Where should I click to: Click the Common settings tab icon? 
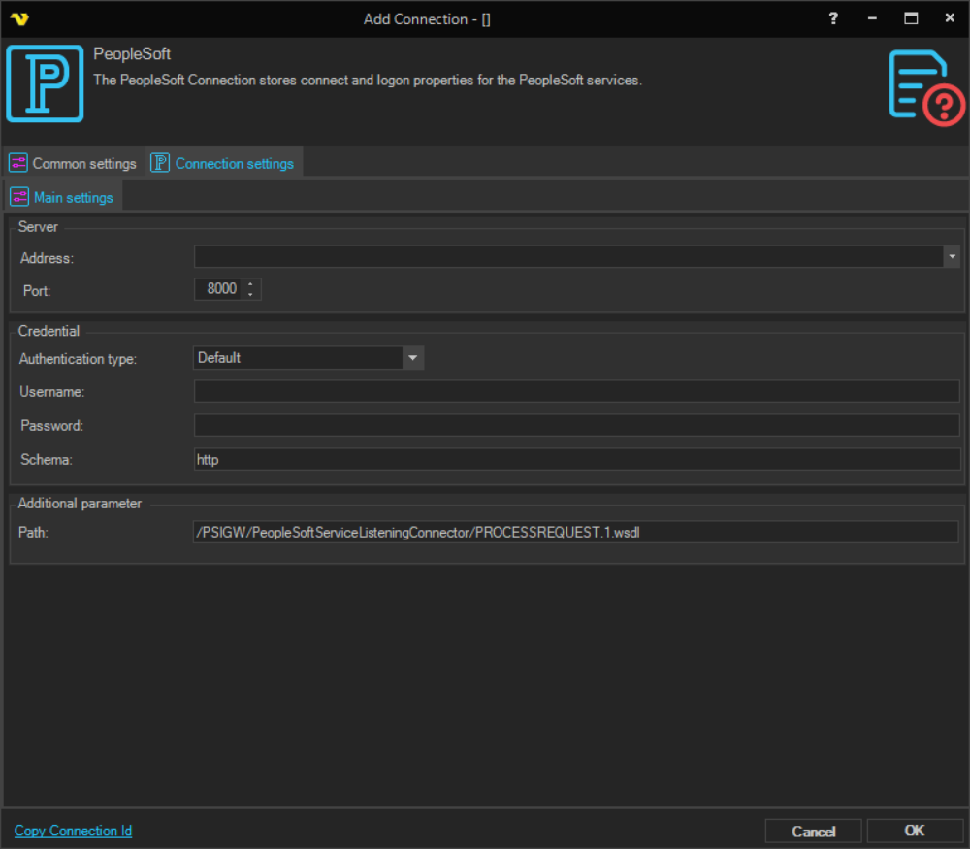coord(18,163)
